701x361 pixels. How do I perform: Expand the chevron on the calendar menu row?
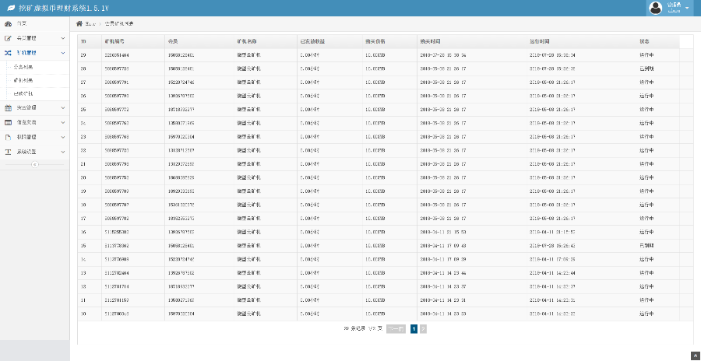(63, 107)
